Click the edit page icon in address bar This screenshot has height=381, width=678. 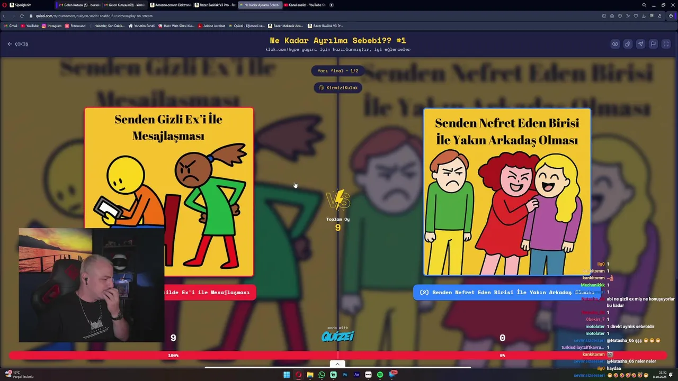point(604,16)
